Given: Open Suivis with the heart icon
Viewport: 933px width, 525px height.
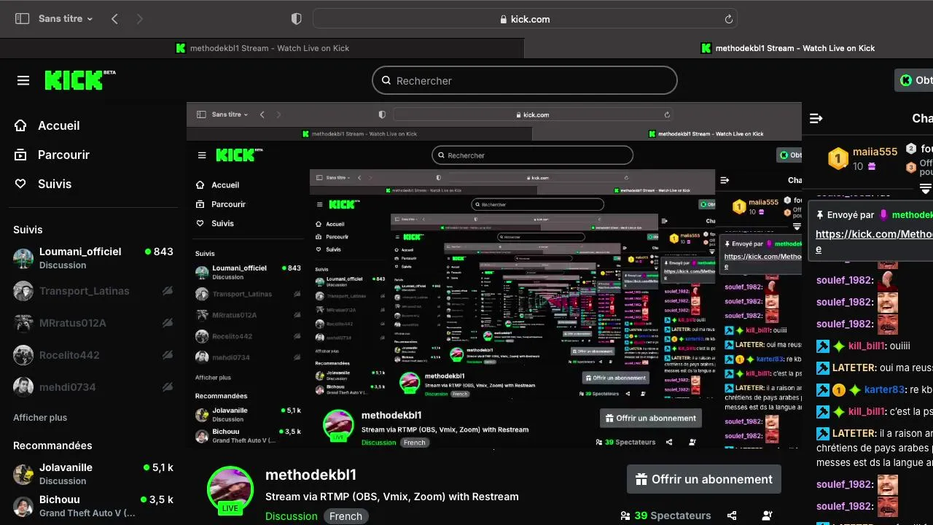Looking at the screenshot, I should pos(43,184).
